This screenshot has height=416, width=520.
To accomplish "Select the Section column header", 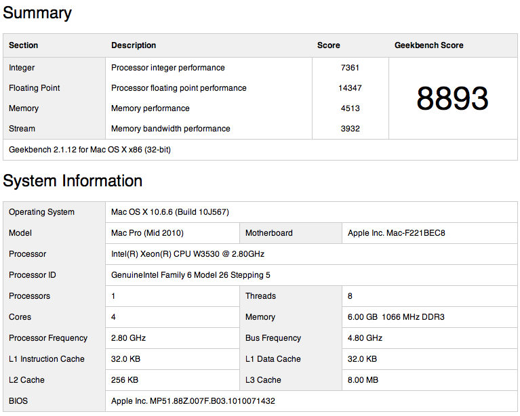I will coord(23,45).
